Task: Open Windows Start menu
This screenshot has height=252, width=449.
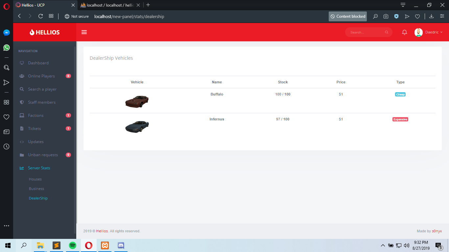Action: point(8,245)
